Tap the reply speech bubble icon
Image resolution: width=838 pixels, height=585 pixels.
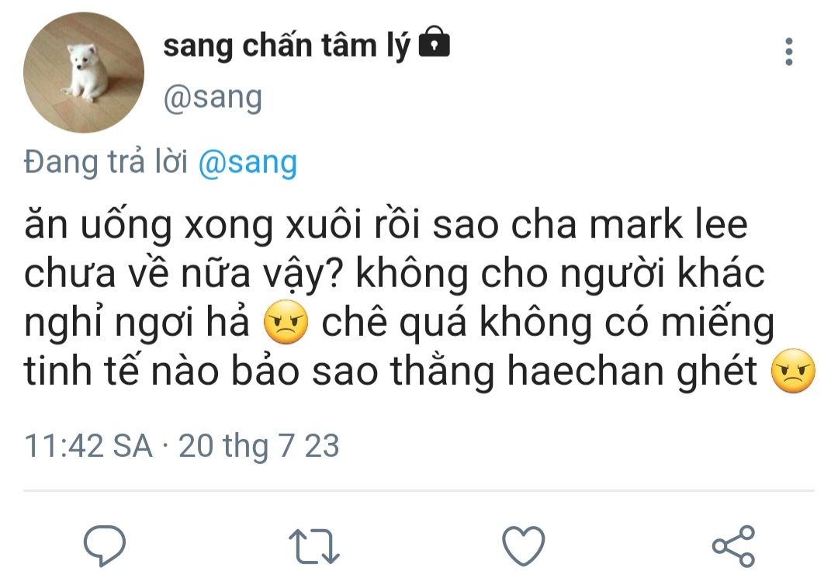pos(105,545)
